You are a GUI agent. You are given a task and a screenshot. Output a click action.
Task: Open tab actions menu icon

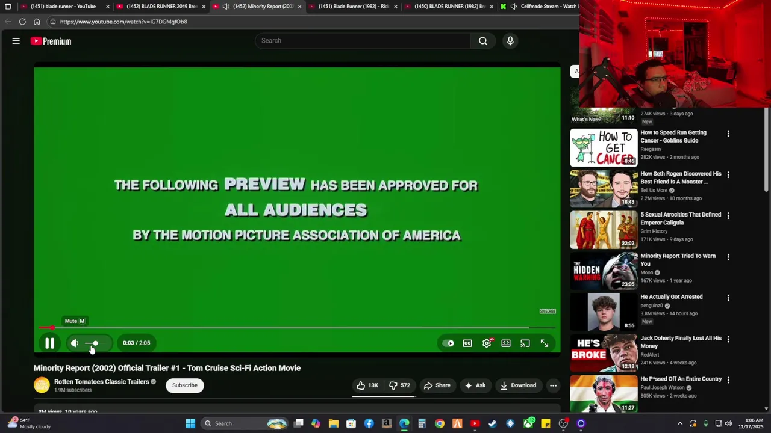coord(8,7)
